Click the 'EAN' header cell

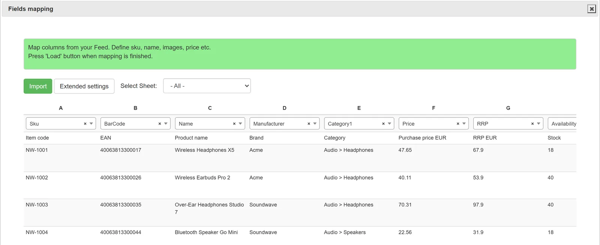[106, 138]
